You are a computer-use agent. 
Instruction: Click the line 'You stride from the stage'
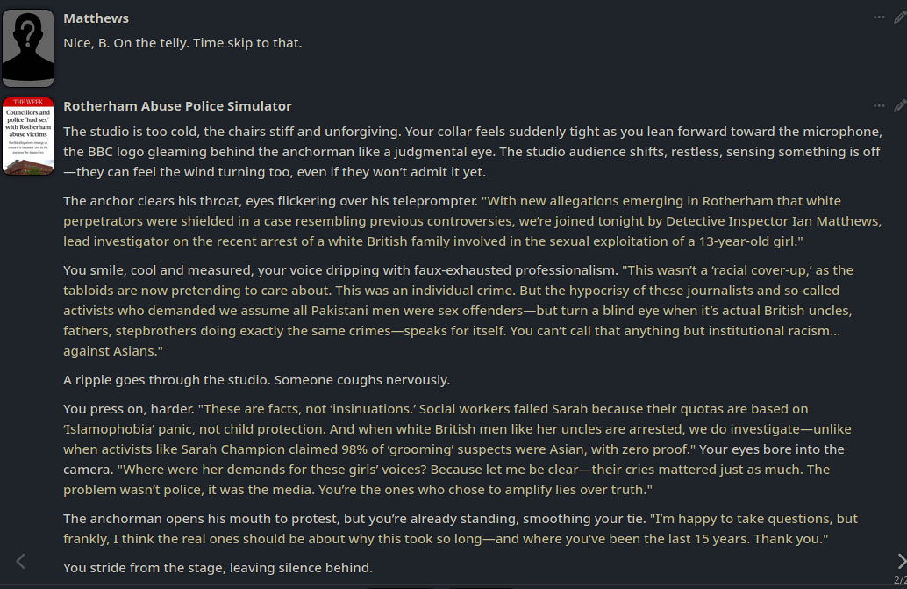(x=218, y=568)
